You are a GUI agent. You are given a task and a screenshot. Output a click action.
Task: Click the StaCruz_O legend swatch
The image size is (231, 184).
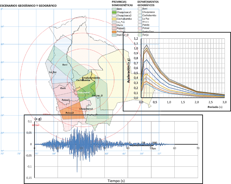(x=114, y=35)
